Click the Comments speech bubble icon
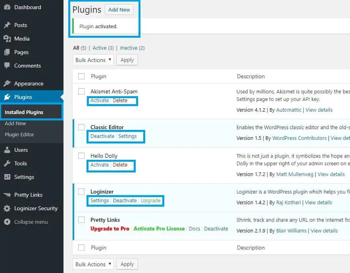This screenshot has height=273, width=350. click(7, 66)
